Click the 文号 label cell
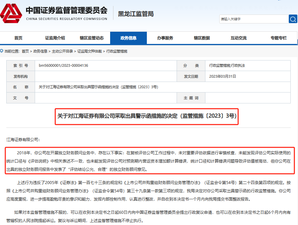The height and width of the screenshot is (225, 298). coord(21,98)
